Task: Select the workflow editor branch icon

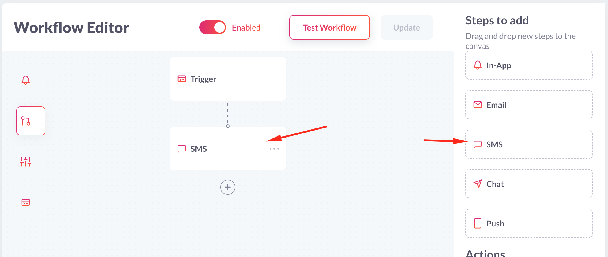Action: click(31, 121)
